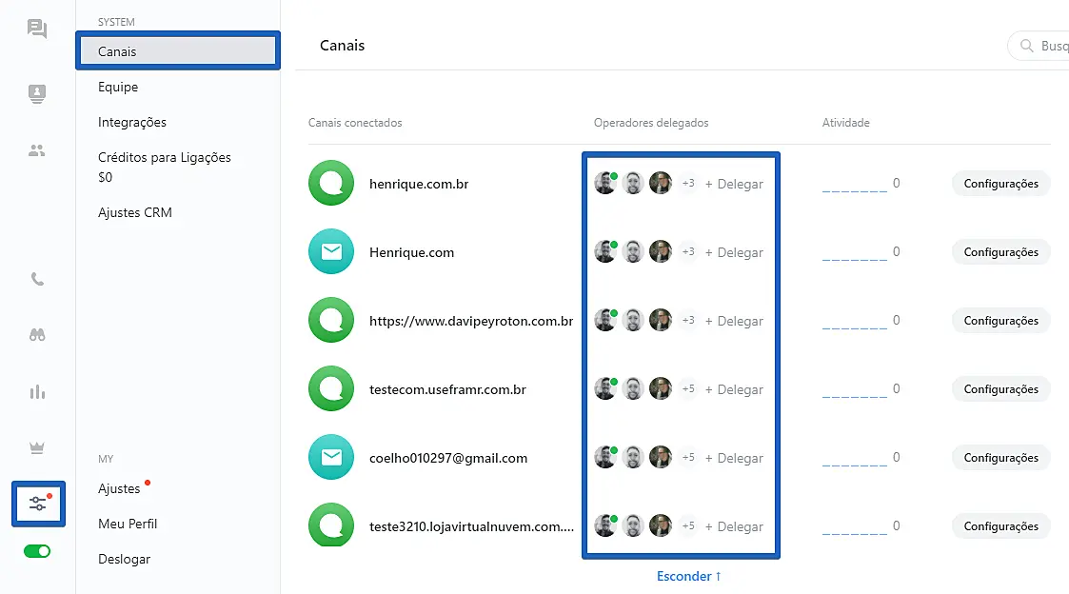1069x594 pixels.
Task: Open Ajustes CRM menu item
Action: pyautogui.click(x=135, y=213)
